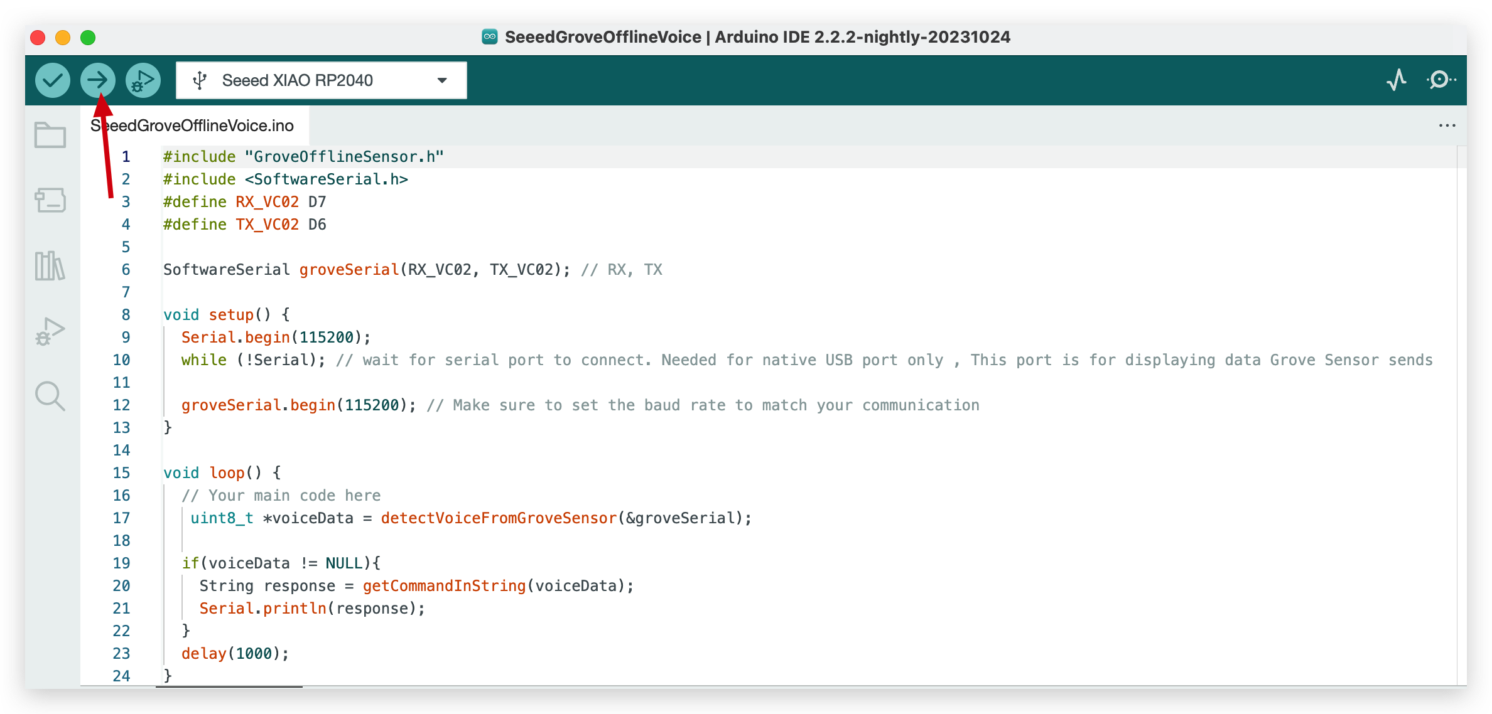Click on <SoftwareSerial.h> include text
This screenshot has width=1492, height=714.
tap(327, 179)
